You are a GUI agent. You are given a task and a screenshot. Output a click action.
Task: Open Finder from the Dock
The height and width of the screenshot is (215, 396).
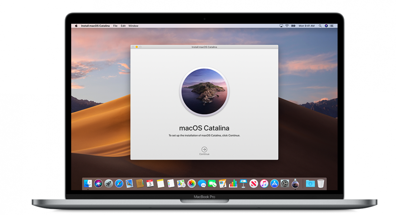(x=88, y=183)
